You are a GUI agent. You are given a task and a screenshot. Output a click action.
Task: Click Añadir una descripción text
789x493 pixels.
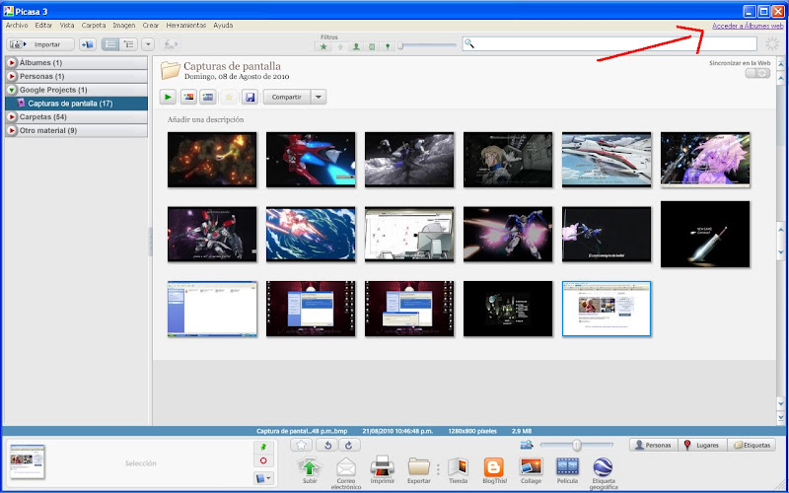click(x=205, y=119)
